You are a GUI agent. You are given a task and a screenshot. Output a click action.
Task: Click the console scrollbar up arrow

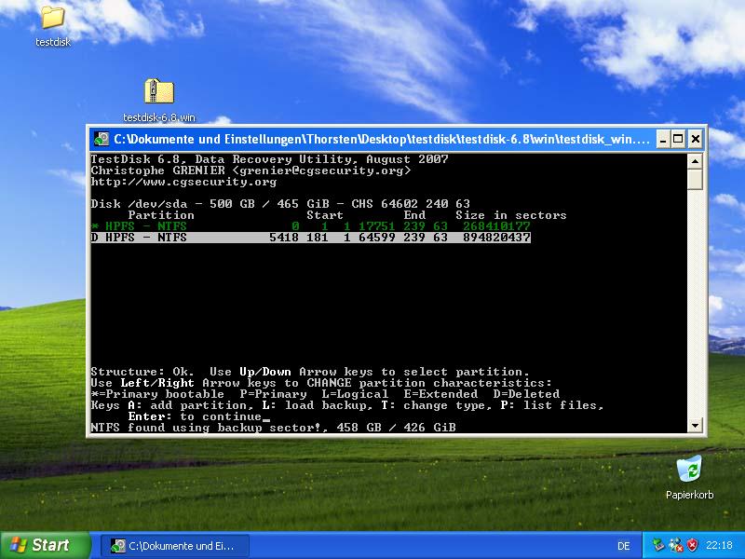(695, 161)
